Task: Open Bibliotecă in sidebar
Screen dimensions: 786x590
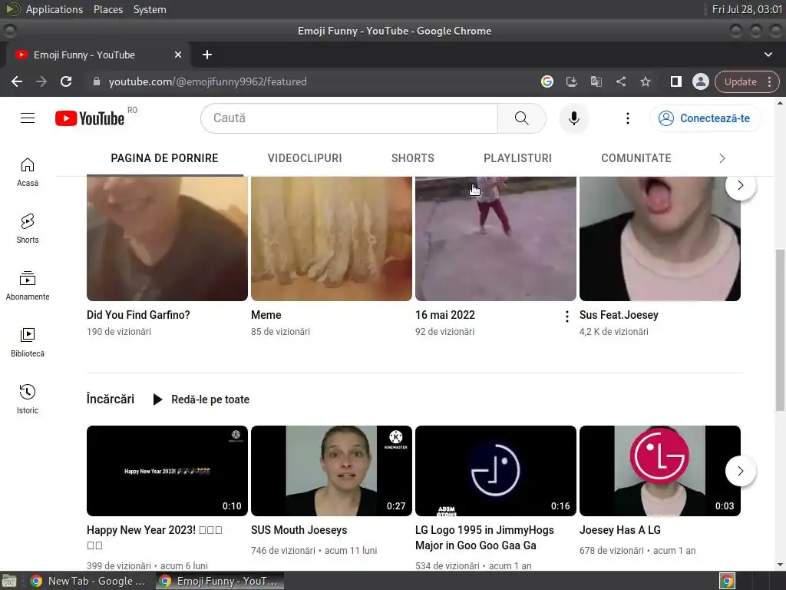Action: pyautogui.click(x=28, y=342)
